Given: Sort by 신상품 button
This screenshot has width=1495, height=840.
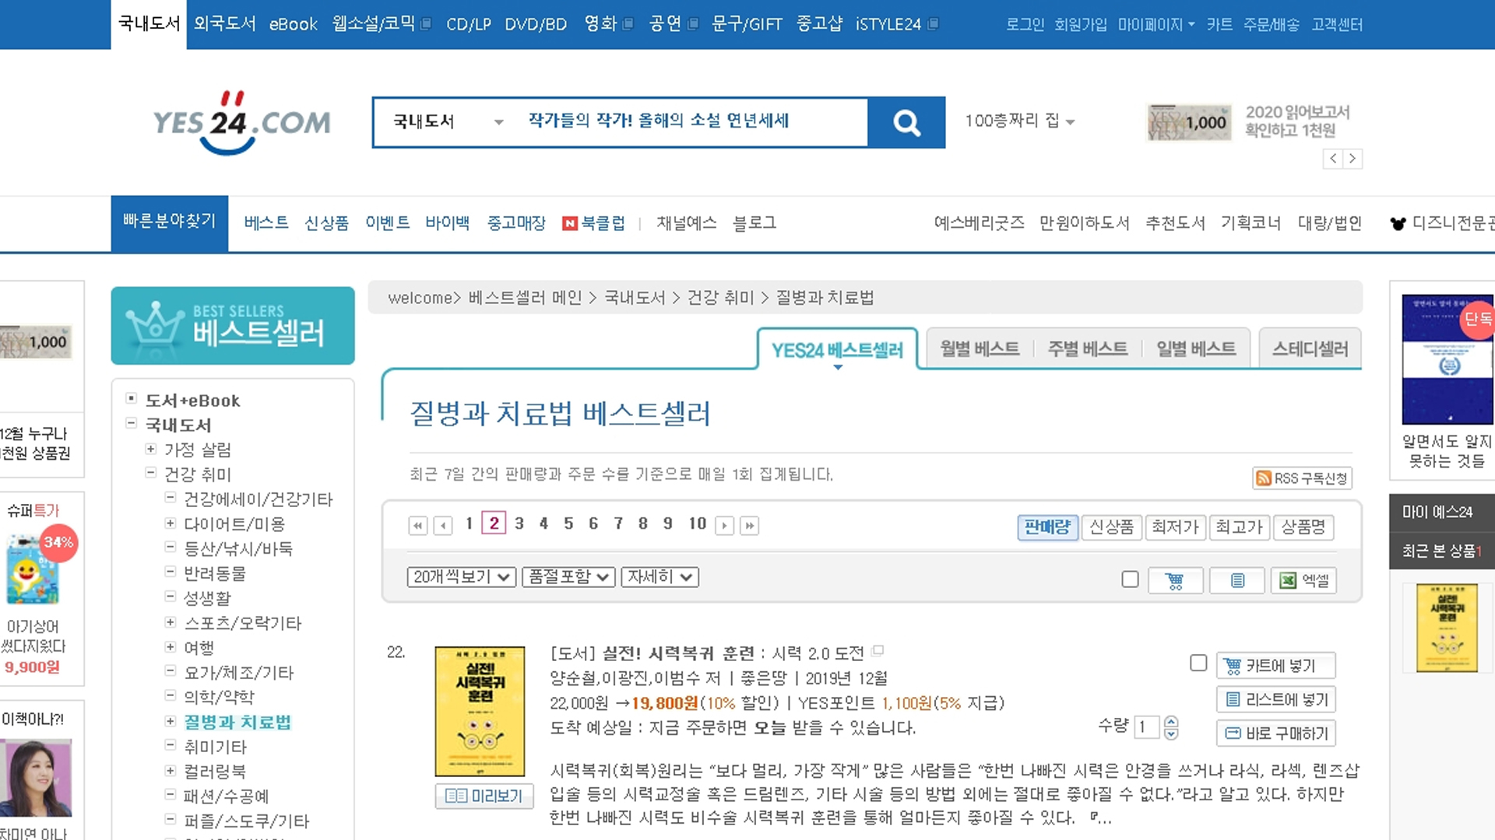Looking at the screenshot, I should click(1110, 527).
